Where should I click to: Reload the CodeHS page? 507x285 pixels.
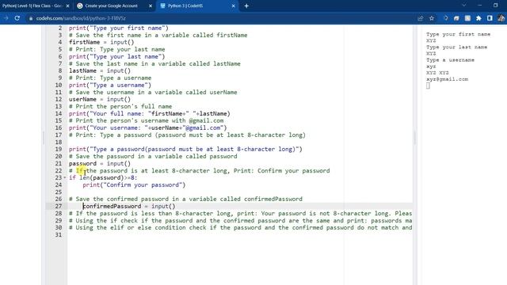pyautogui.click(x=17, y=18)
